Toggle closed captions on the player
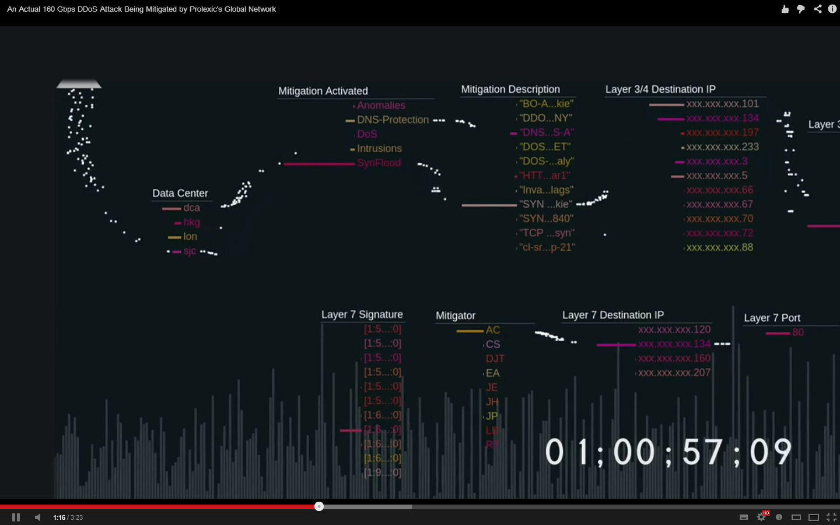 point(743,517)
